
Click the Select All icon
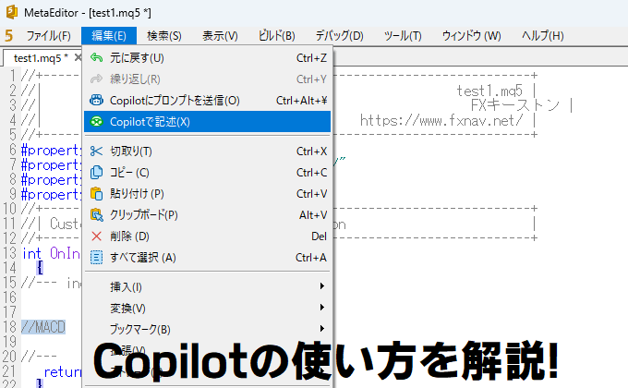(96, 258)
